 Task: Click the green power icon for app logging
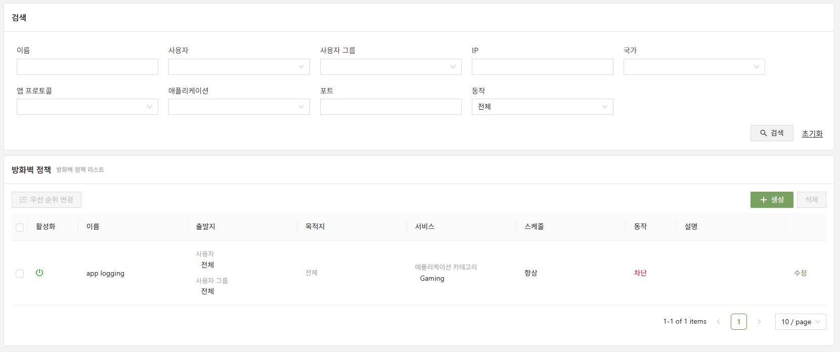point(39,273)
